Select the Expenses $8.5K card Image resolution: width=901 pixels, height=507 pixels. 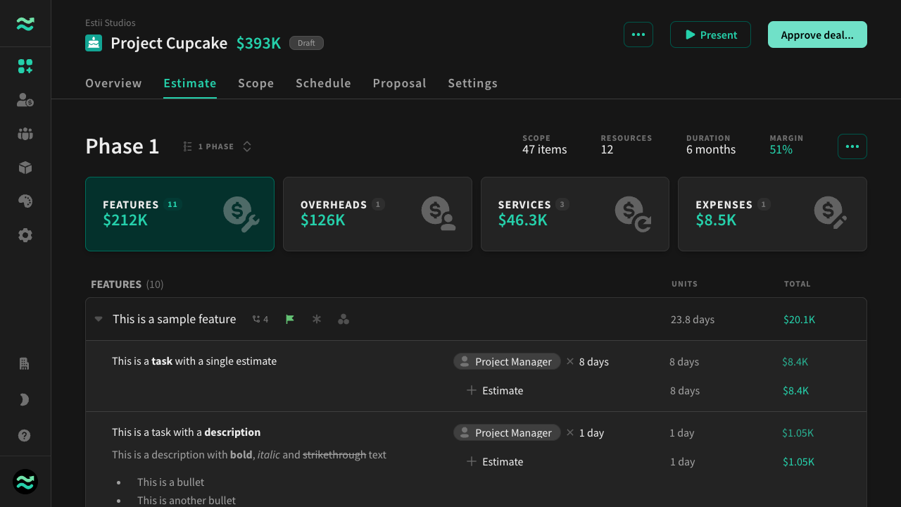(772, 214)
